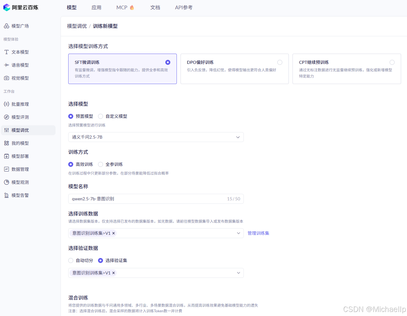Image resolution: width=407 pixels, height=316 pixels.
Task: Choose 自定义模型 radio option
Action: 101,116
